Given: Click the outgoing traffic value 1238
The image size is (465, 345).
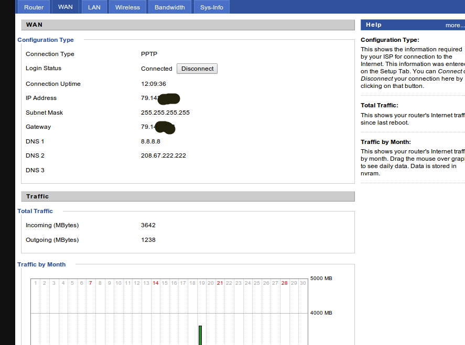Looking at the screenshot, I should click(148, 240).
